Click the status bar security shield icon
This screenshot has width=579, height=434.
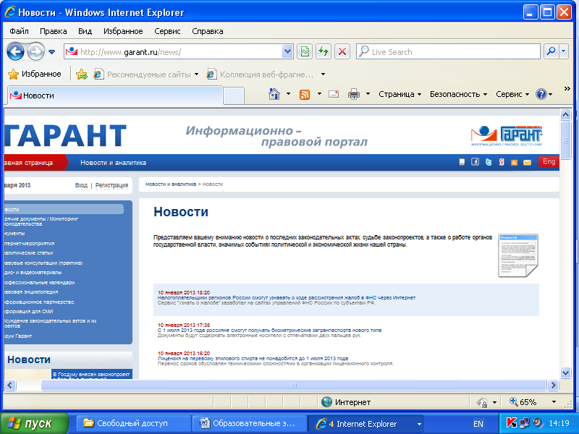(x=482, y=402)
